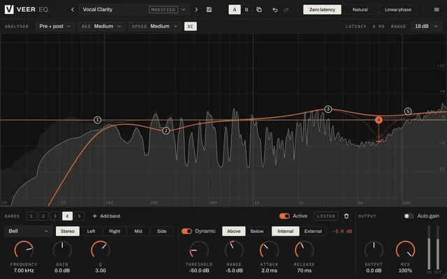Click the 70 ms release value

click(305, 271)
